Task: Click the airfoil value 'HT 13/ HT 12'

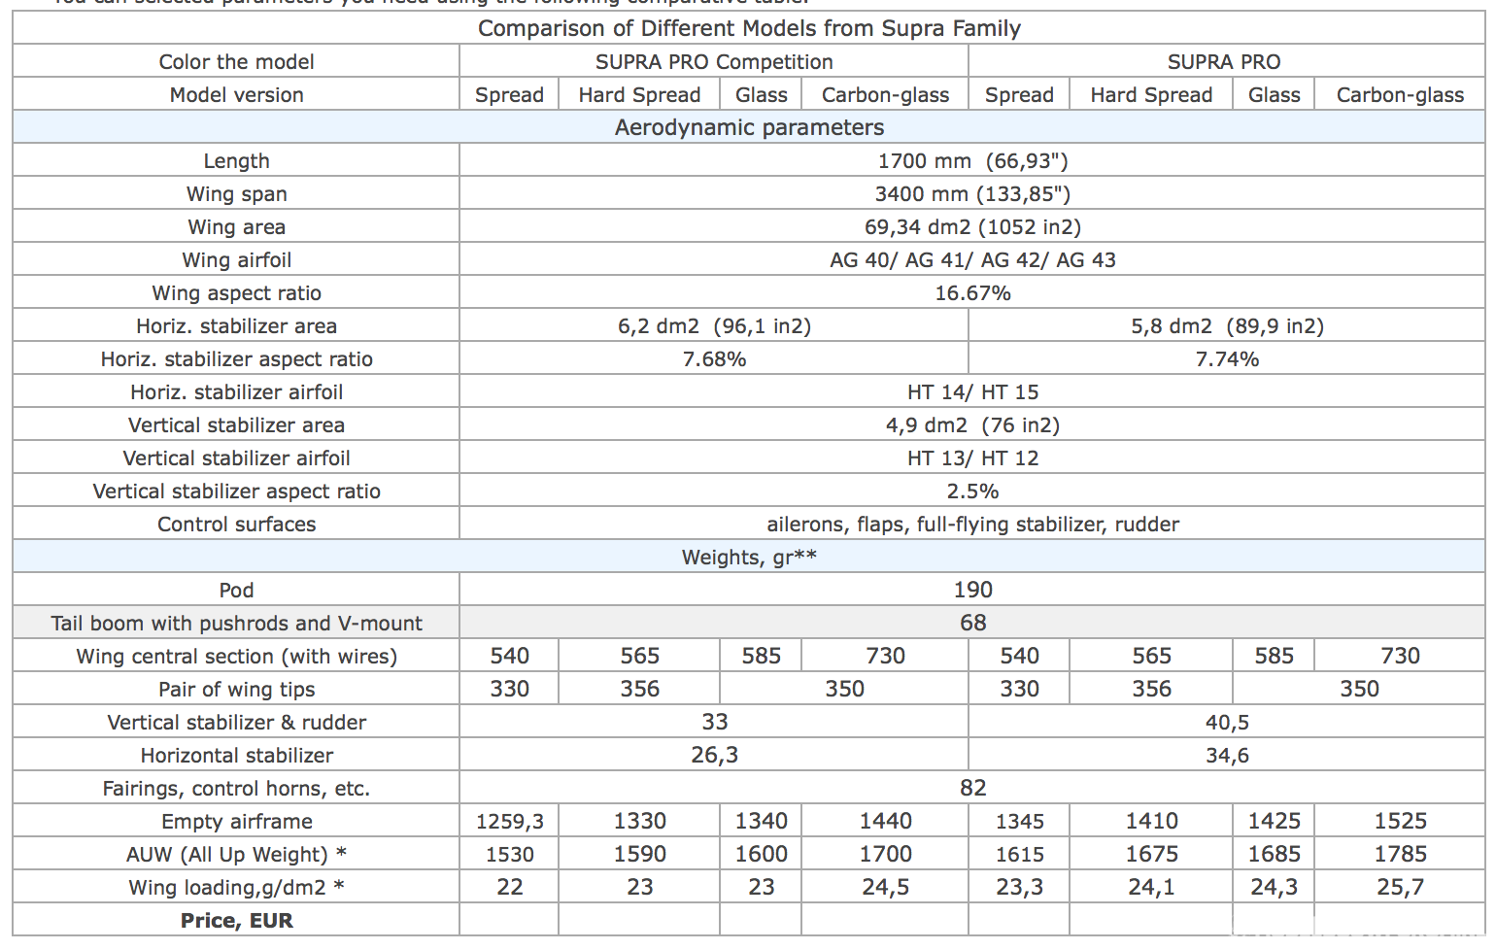Action: [x=972, y=458]
